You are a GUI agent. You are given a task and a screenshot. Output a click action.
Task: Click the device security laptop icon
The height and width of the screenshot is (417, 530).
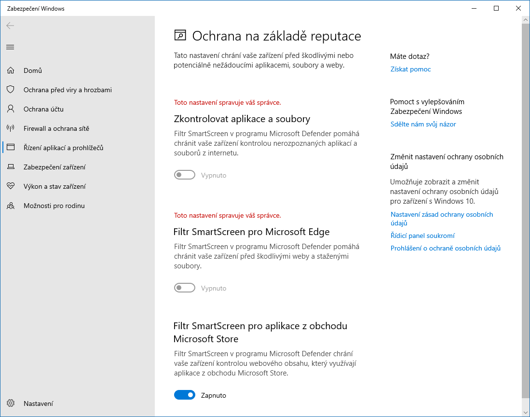tap(11, 167)
